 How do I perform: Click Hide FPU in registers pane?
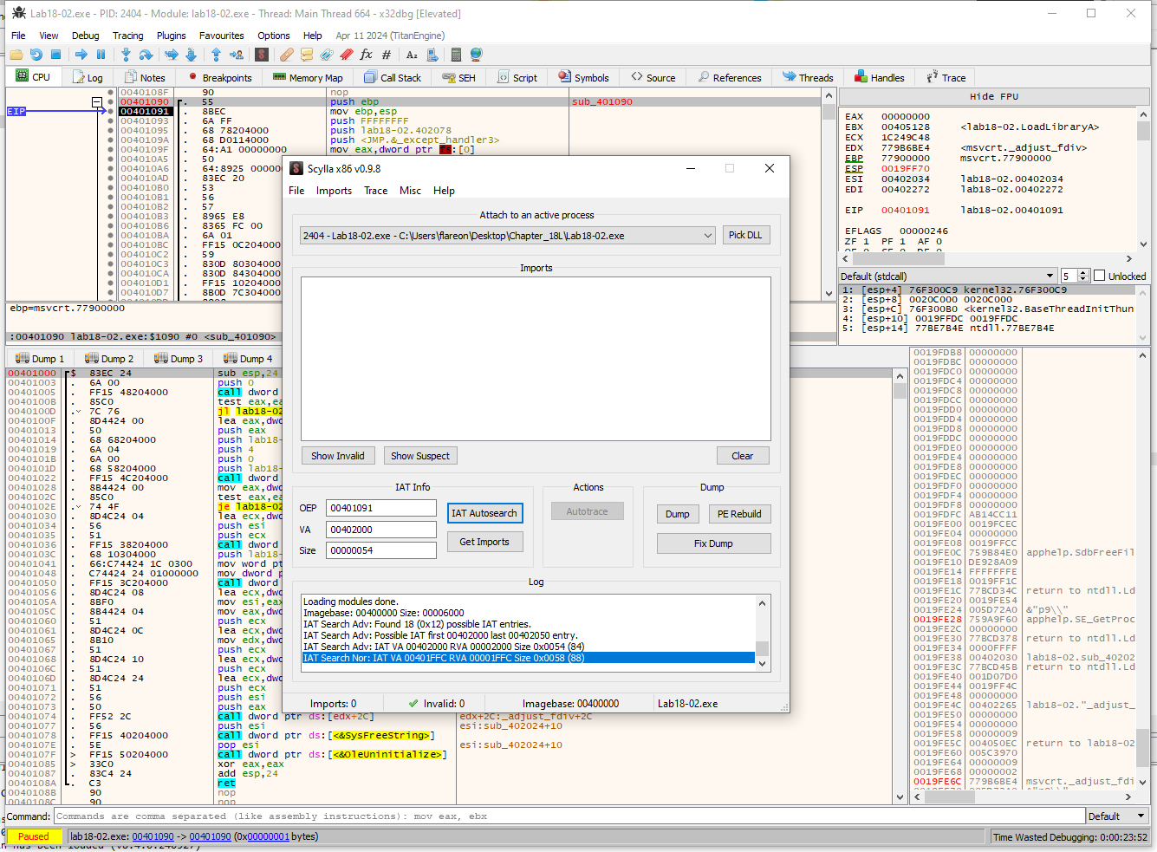pos(994,97)
